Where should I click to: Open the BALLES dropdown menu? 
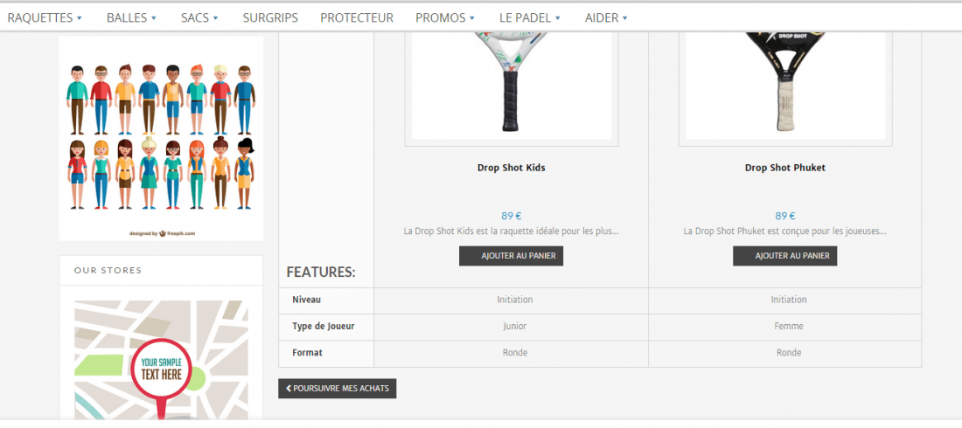(x=131, y=17)
